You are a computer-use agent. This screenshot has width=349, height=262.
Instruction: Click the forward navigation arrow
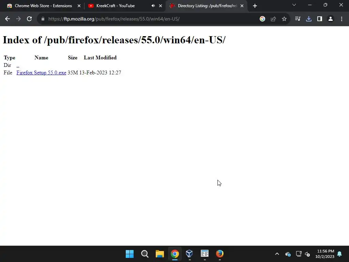point(18,19)
